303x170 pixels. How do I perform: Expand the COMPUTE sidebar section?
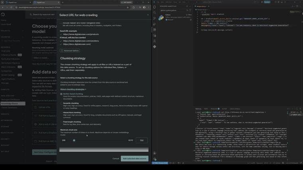(13, 90)
